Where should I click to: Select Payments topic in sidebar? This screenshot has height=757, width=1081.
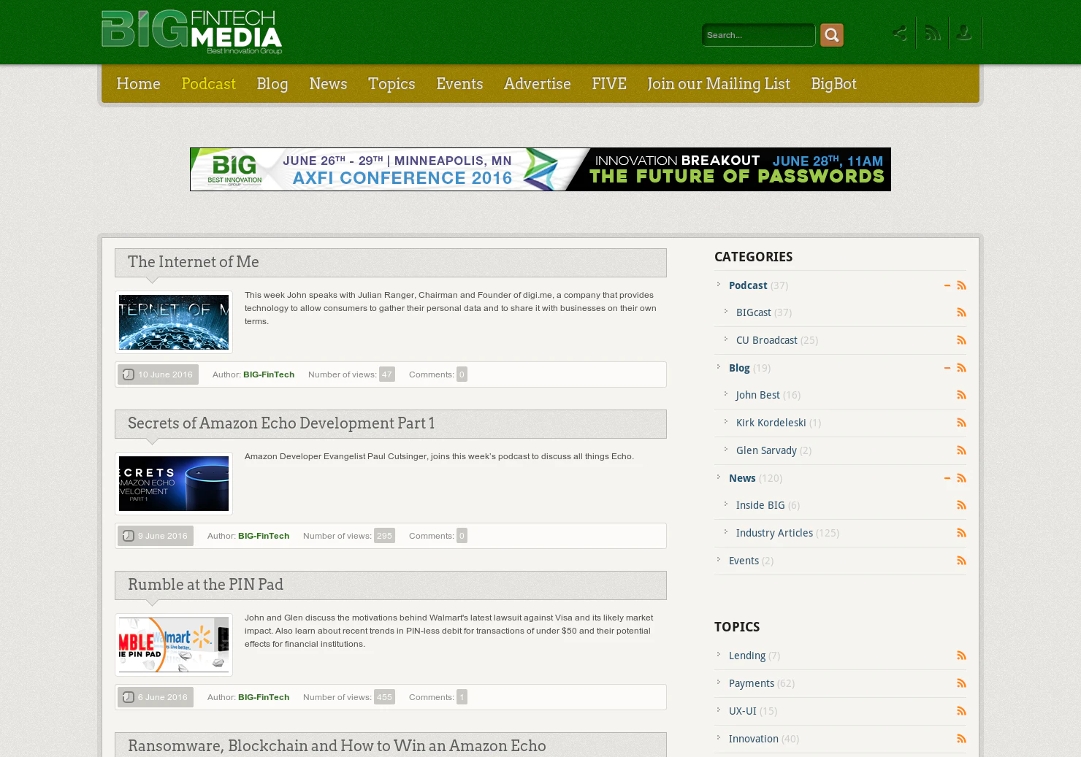[752, 683]
